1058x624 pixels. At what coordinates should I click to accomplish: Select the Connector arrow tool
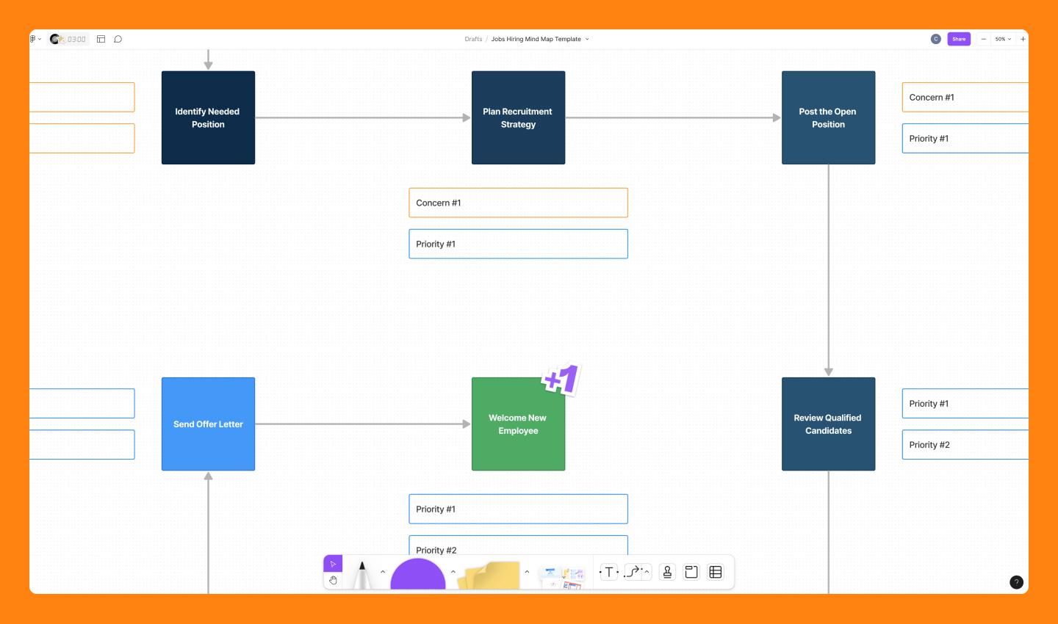(632, 572)
